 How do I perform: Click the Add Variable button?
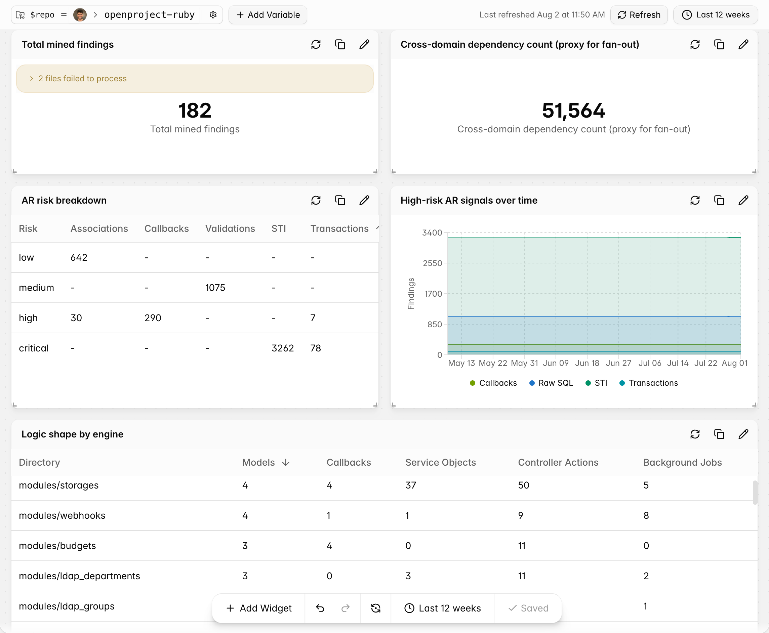point(268,15)
